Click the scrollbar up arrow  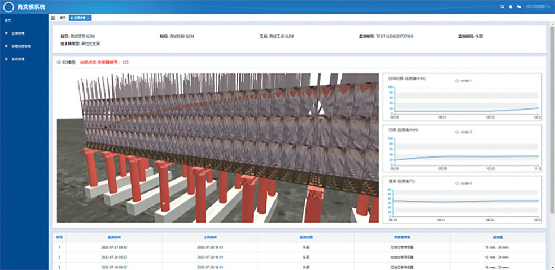pos(552,24)
